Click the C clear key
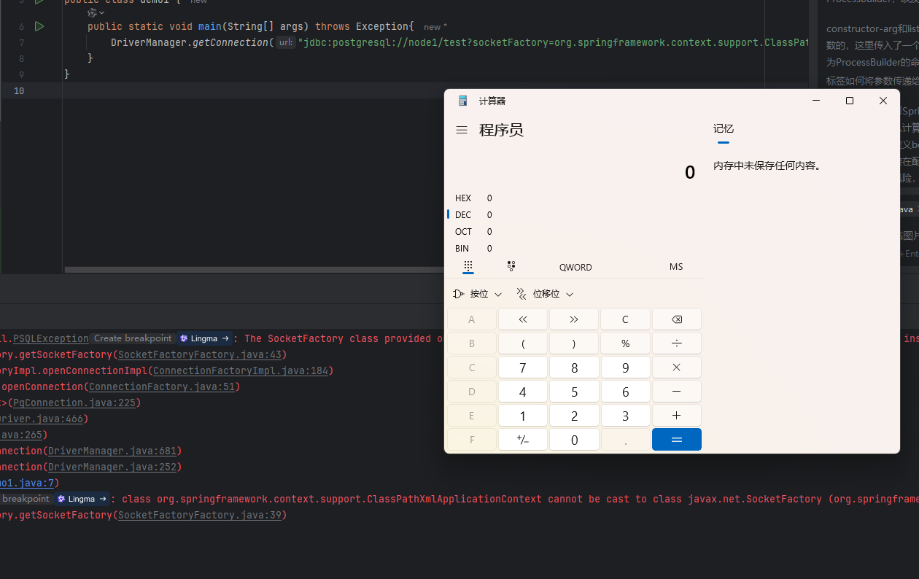The width and height of the screenshot is (919, 579). (625, 319)
